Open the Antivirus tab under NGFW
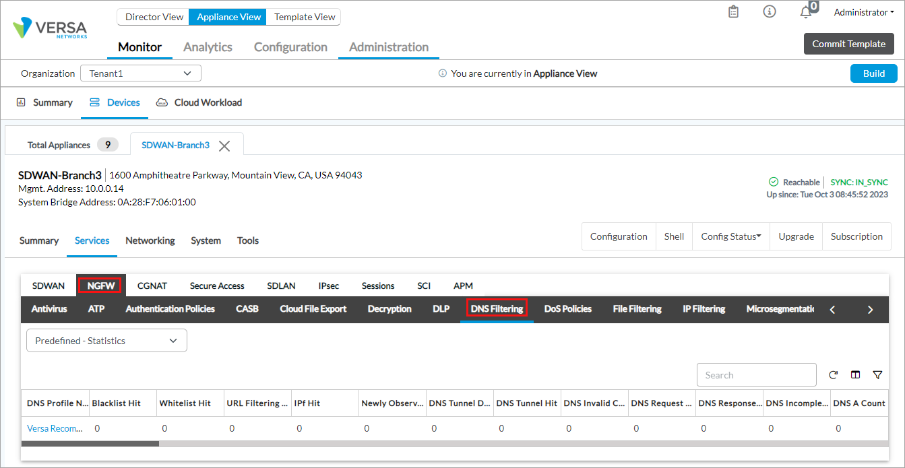The width and height of the screenshot is (905, 468). (x=49, y=309)
